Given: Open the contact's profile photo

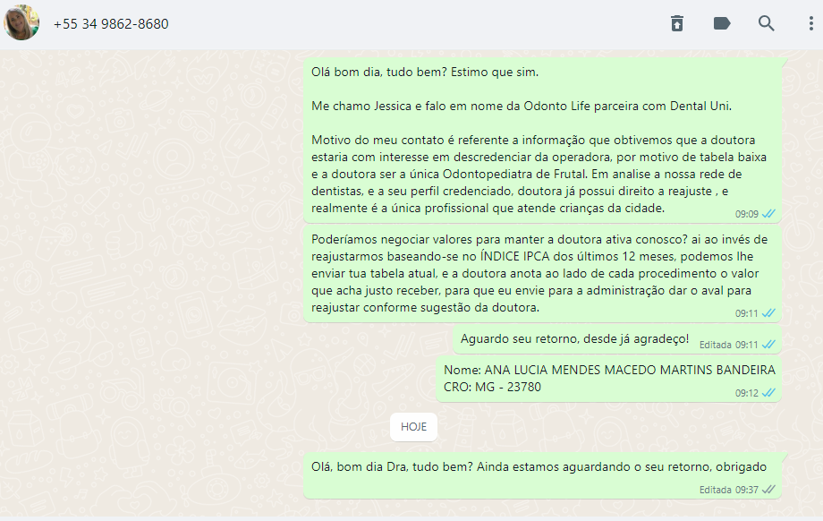Looking at the screenshot, I should pyautogui.click(x=21, y=22).
